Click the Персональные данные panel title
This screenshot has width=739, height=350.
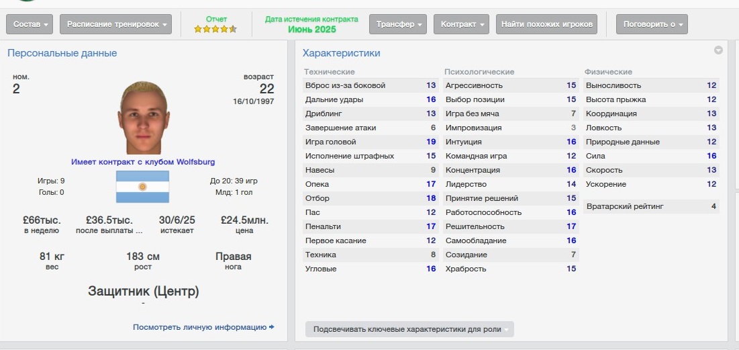(x=62, y=53)
